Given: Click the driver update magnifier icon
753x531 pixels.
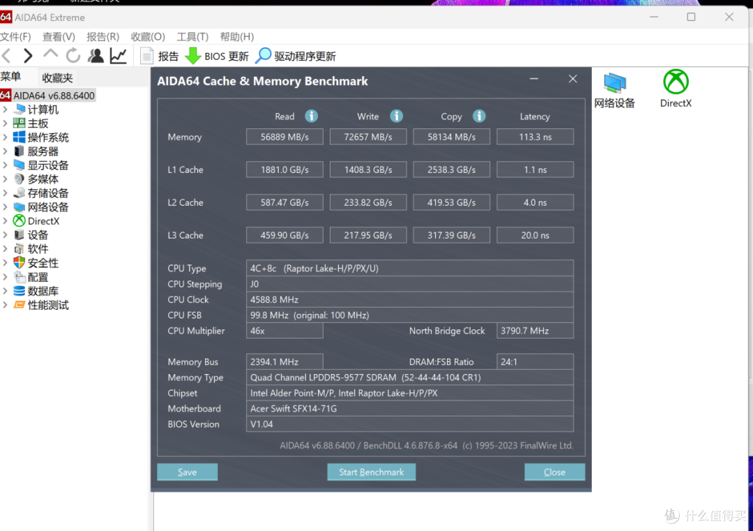Looking at the screenshot, I should click(x=263, y=56).
